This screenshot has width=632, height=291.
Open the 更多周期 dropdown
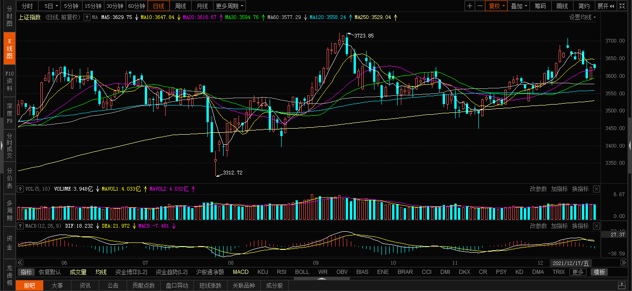coord(230,6)
